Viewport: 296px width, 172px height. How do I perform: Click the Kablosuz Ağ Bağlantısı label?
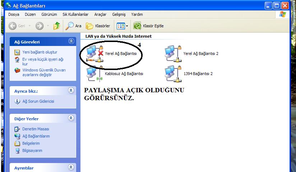point(124,74)
